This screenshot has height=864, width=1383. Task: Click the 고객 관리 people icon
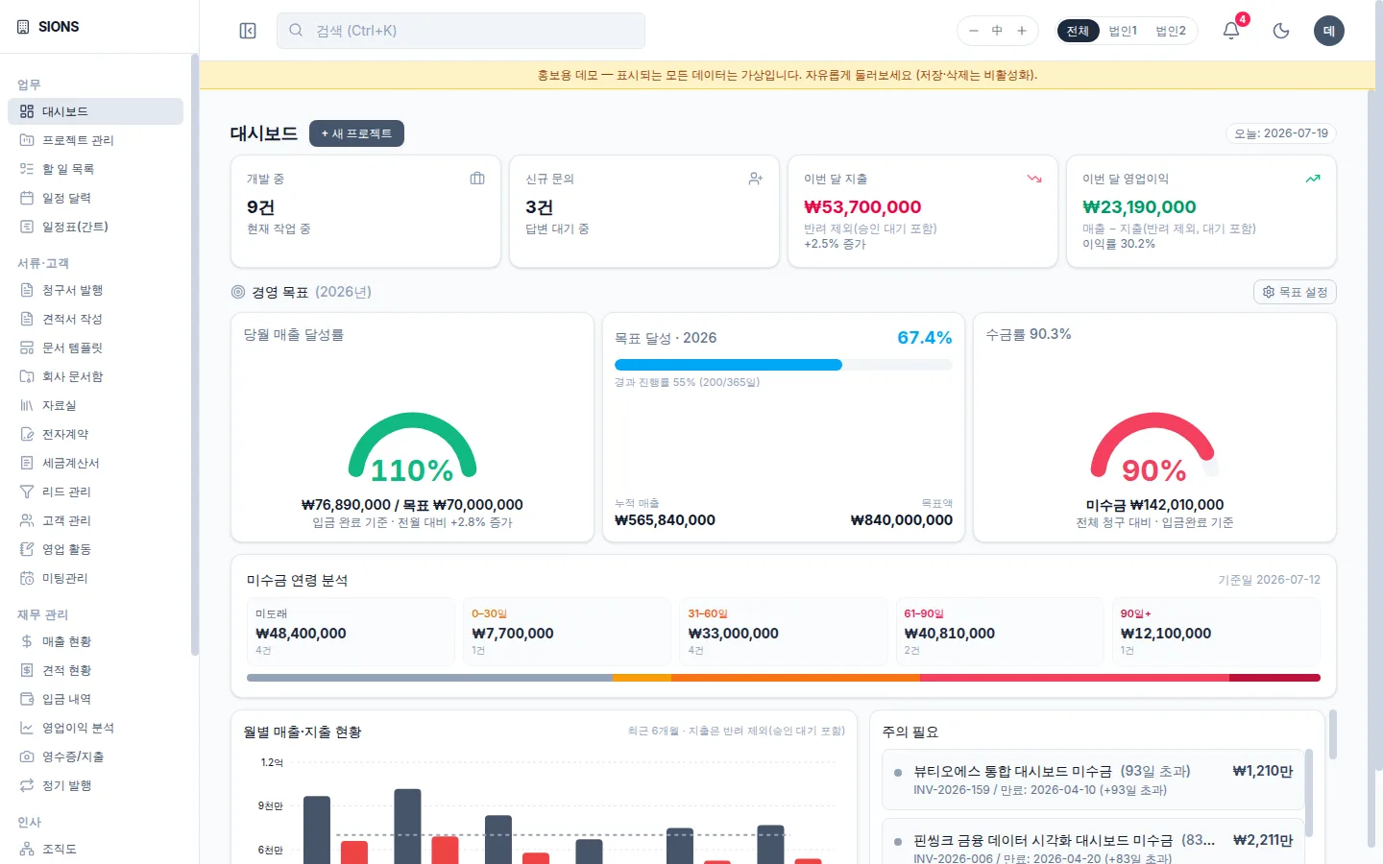[27, 520]
